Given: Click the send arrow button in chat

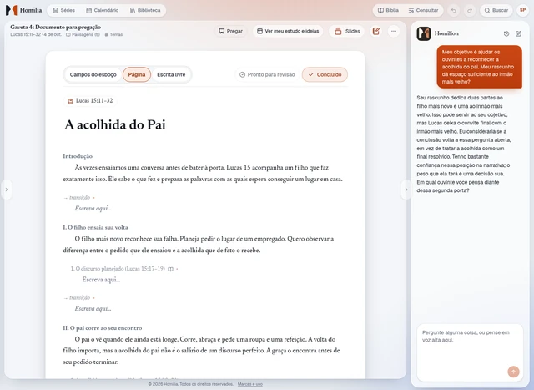Looking at the screenshot, I should (513, 372).
